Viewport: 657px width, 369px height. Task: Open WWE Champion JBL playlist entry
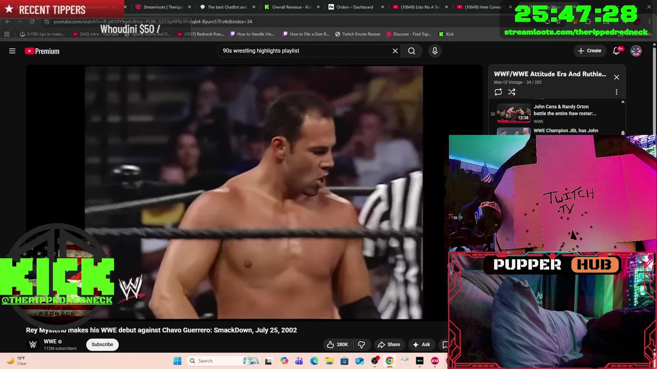[556, 131]
